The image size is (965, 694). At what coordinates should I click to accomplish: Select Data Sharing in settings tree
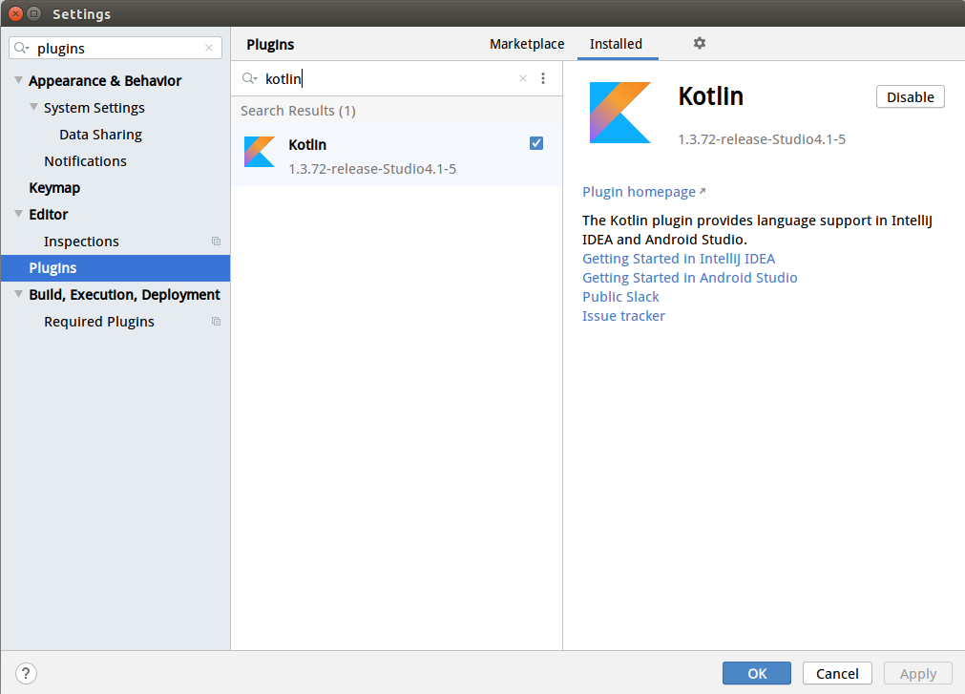pos(100,135)
